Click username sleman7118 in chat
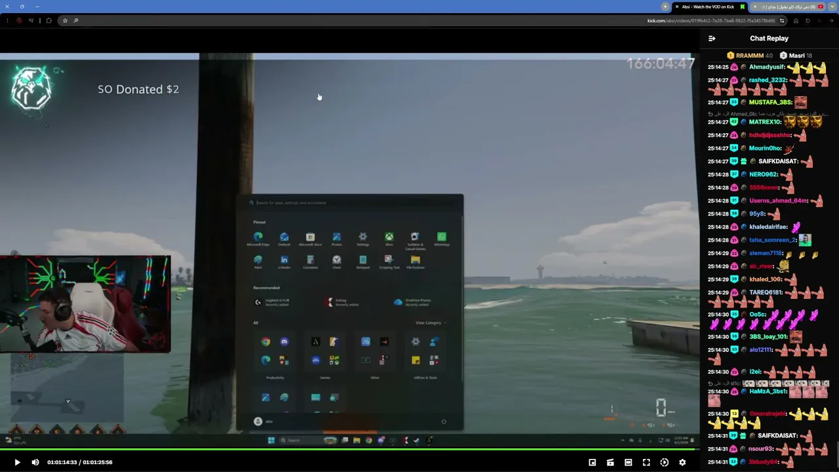The height and width of the screenshot is (472, 839). click(766, 253)
